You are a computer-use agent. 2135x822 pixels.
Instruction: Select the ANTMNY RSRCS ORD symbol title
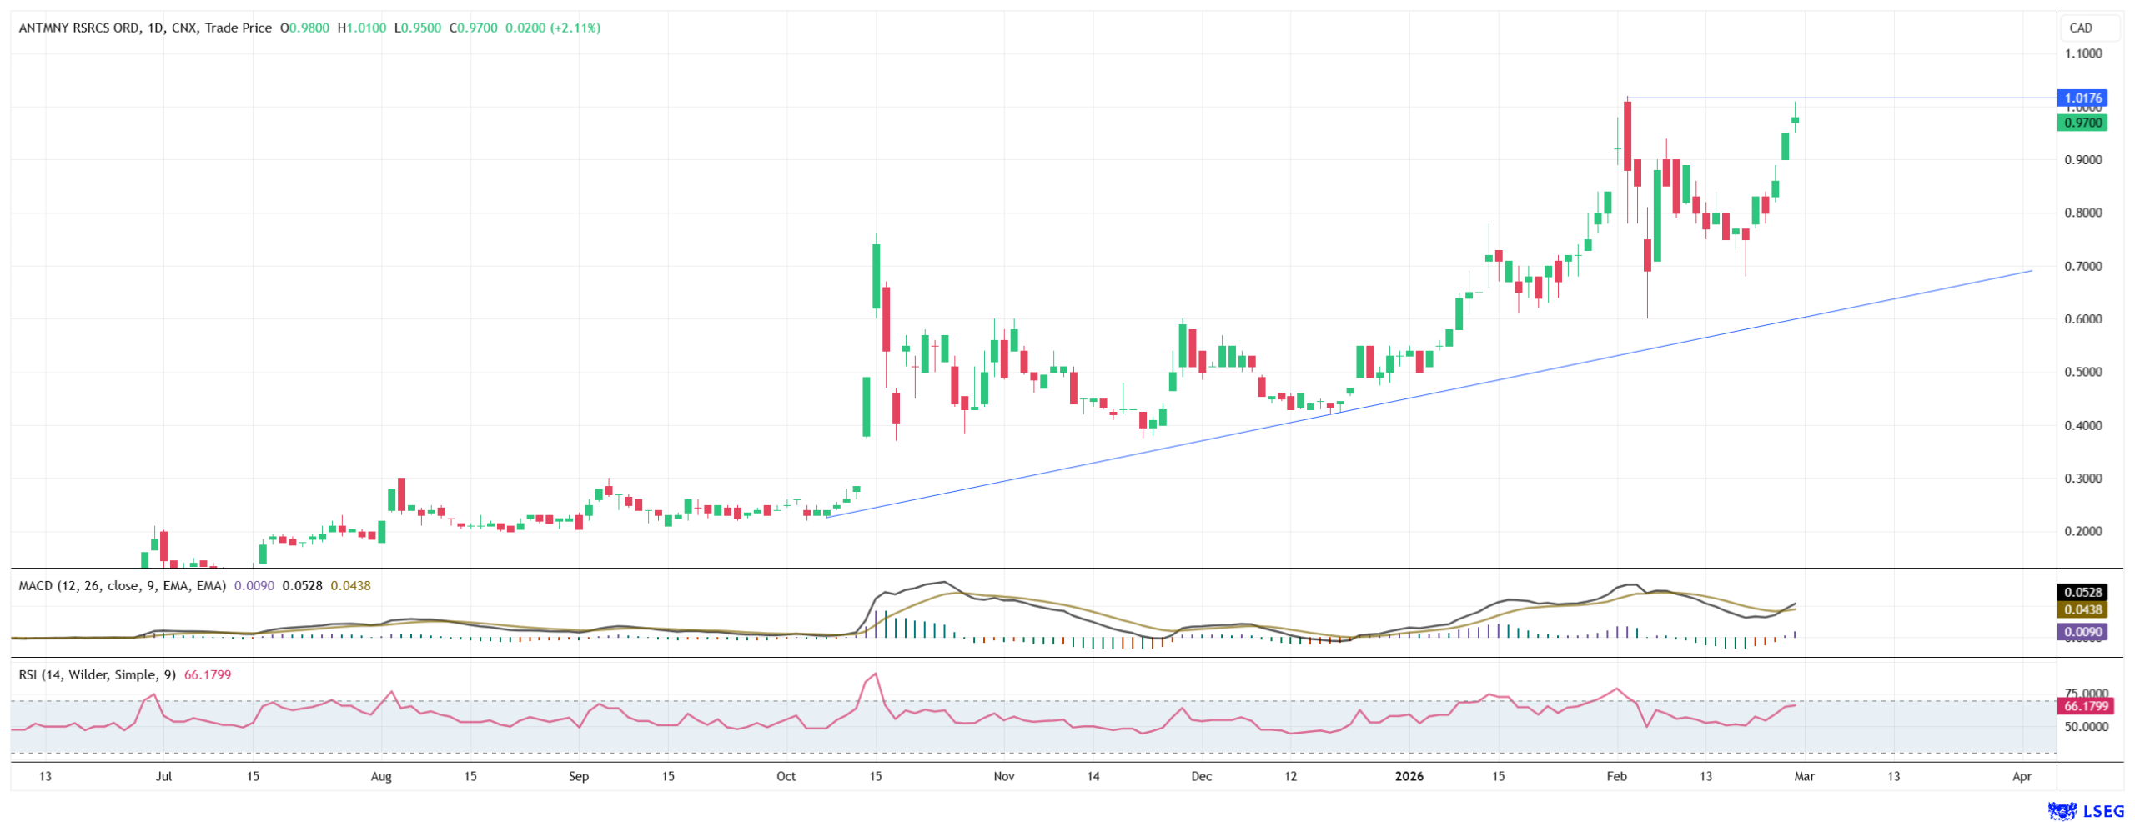pos(79,28)
